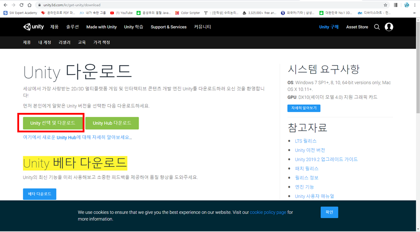Screen dimensions: 420x232
Task: Open the Unity 2019.2 업그레이드 가이드 link
Action: tap(326, 159)
